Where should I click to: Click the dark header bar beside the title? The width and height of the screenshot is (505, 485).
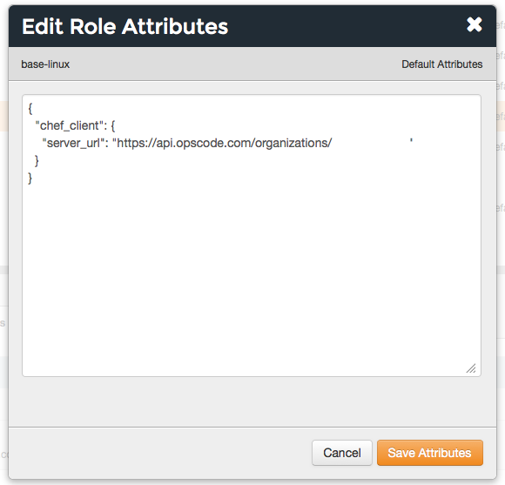[347, 26]
